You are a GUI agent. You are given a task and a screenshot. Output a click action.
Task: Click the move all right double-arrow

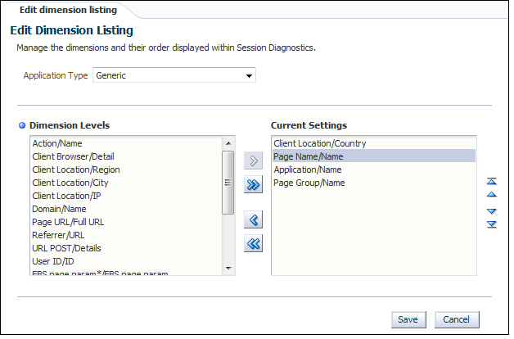click(x=253, y=185)
